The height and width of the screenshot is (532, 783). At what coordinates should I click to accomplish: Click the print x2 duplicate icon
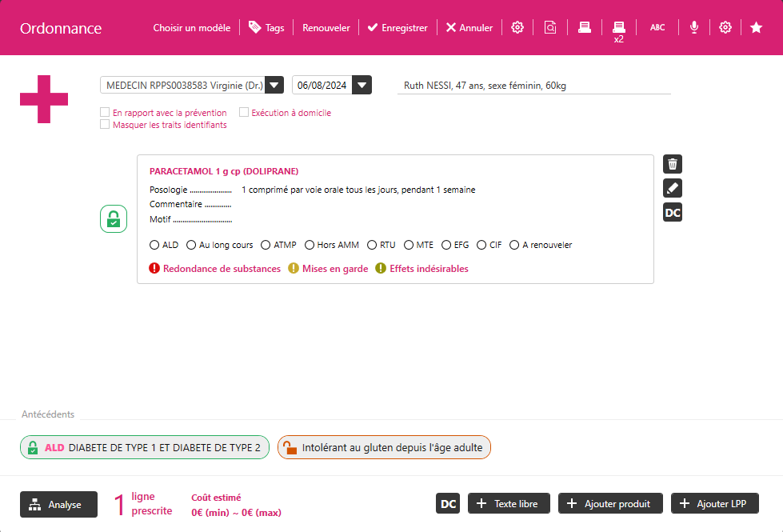coord(618,30)
